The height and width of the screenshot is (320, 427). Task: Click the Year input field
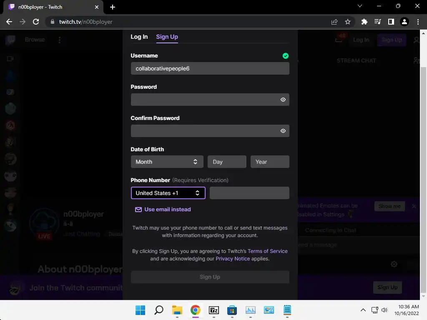[x=270, y=162]
